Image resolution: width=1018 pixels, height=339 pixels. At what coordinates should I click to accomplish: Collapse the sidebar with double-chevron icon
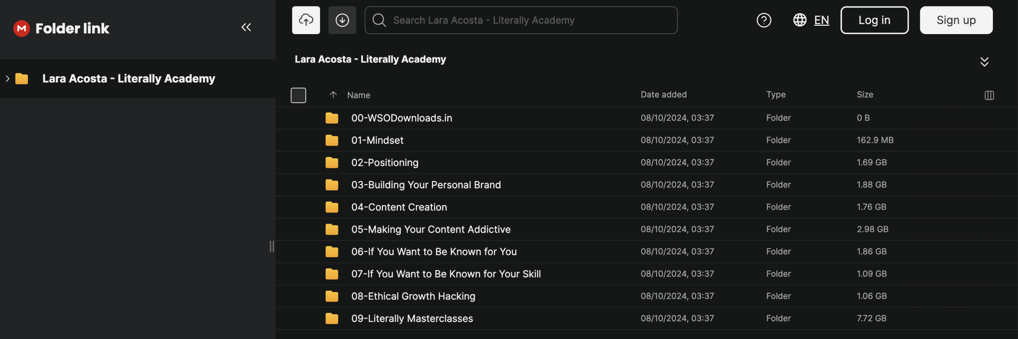coord(246,27)
